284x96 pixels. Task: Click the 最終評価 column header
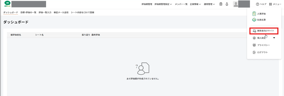pos(96,35)
